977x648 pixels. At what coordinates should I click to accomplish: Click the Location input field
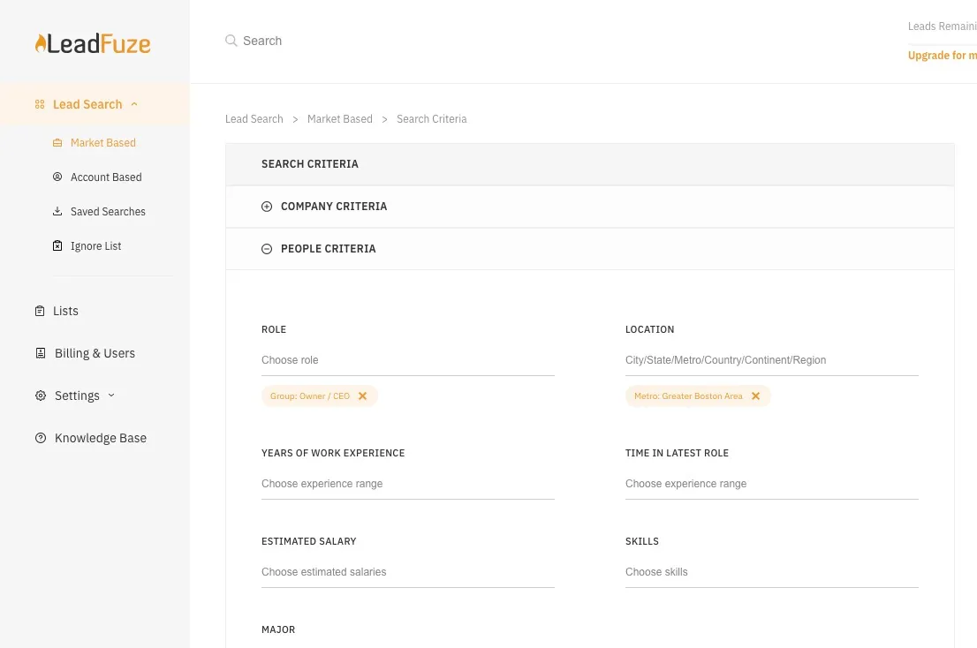[x=772, y=360]
